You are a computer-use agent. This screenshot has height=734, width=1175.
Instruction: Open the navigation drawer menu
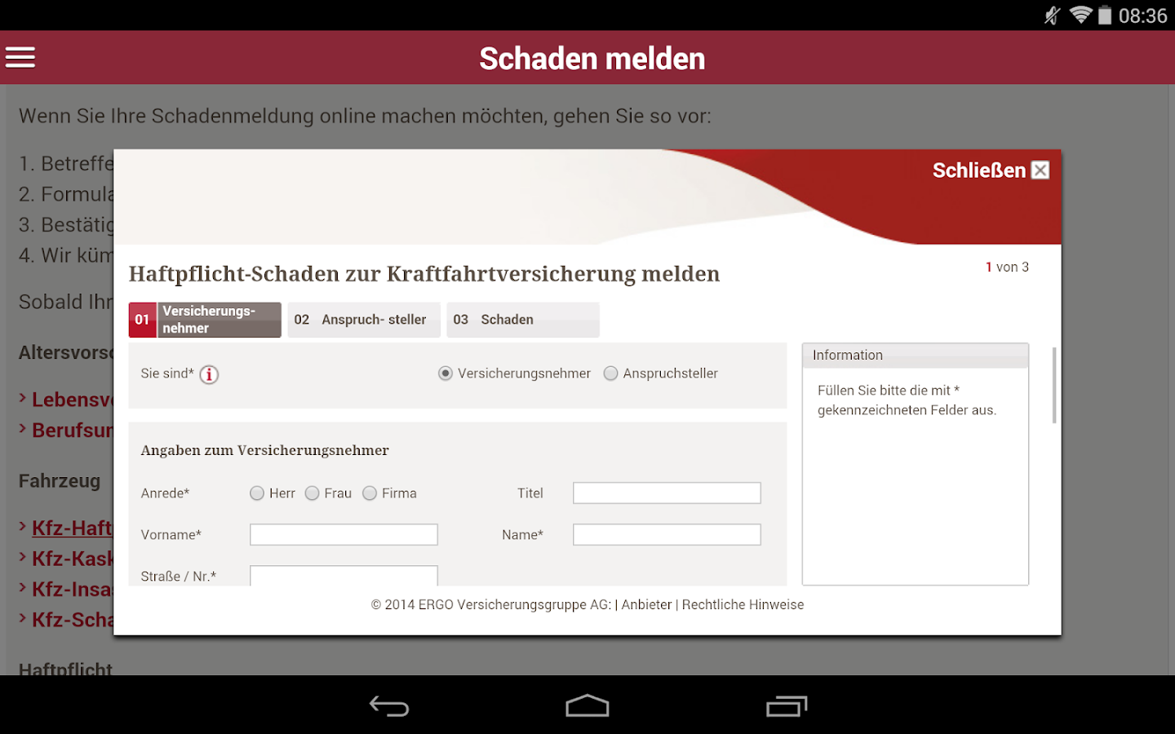tap(20, 57)
